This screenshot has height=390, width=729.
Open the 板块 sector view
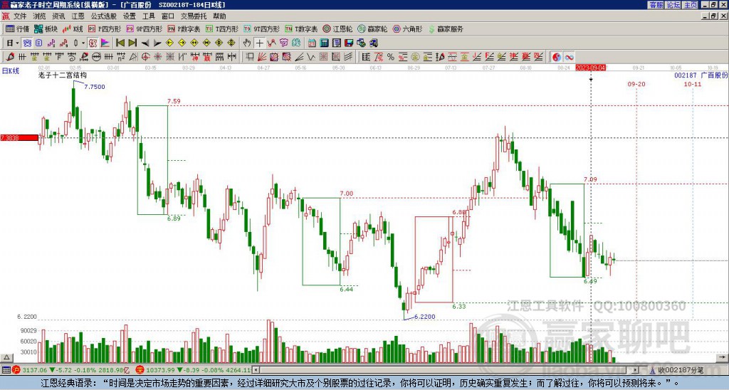(x=46, y=28)
